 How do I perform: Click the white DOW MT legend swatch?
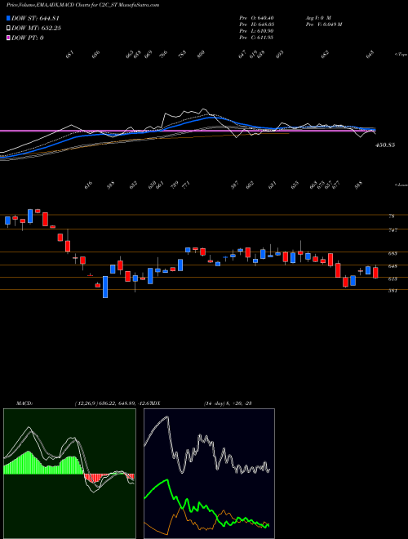coord(8,29)
